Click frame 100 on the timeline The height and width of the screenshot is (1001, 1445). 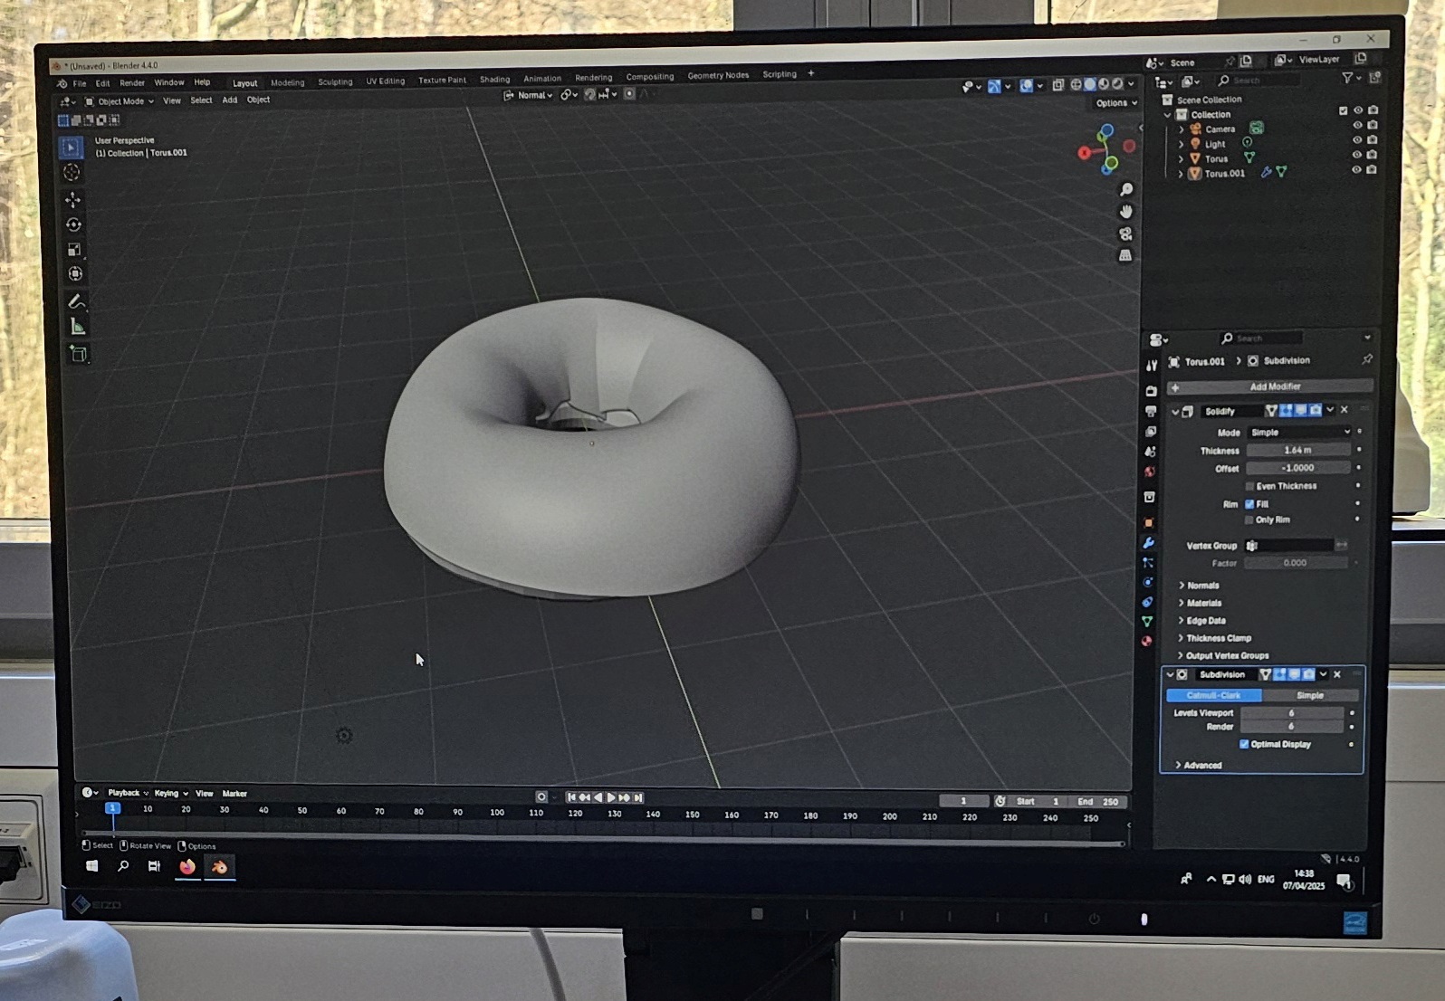[x=497, y=813]
